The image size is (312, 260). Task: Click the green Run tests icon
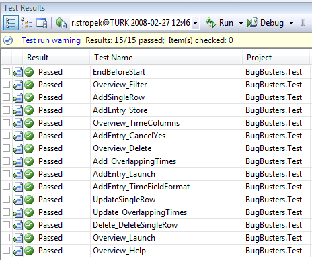(211, 23)
